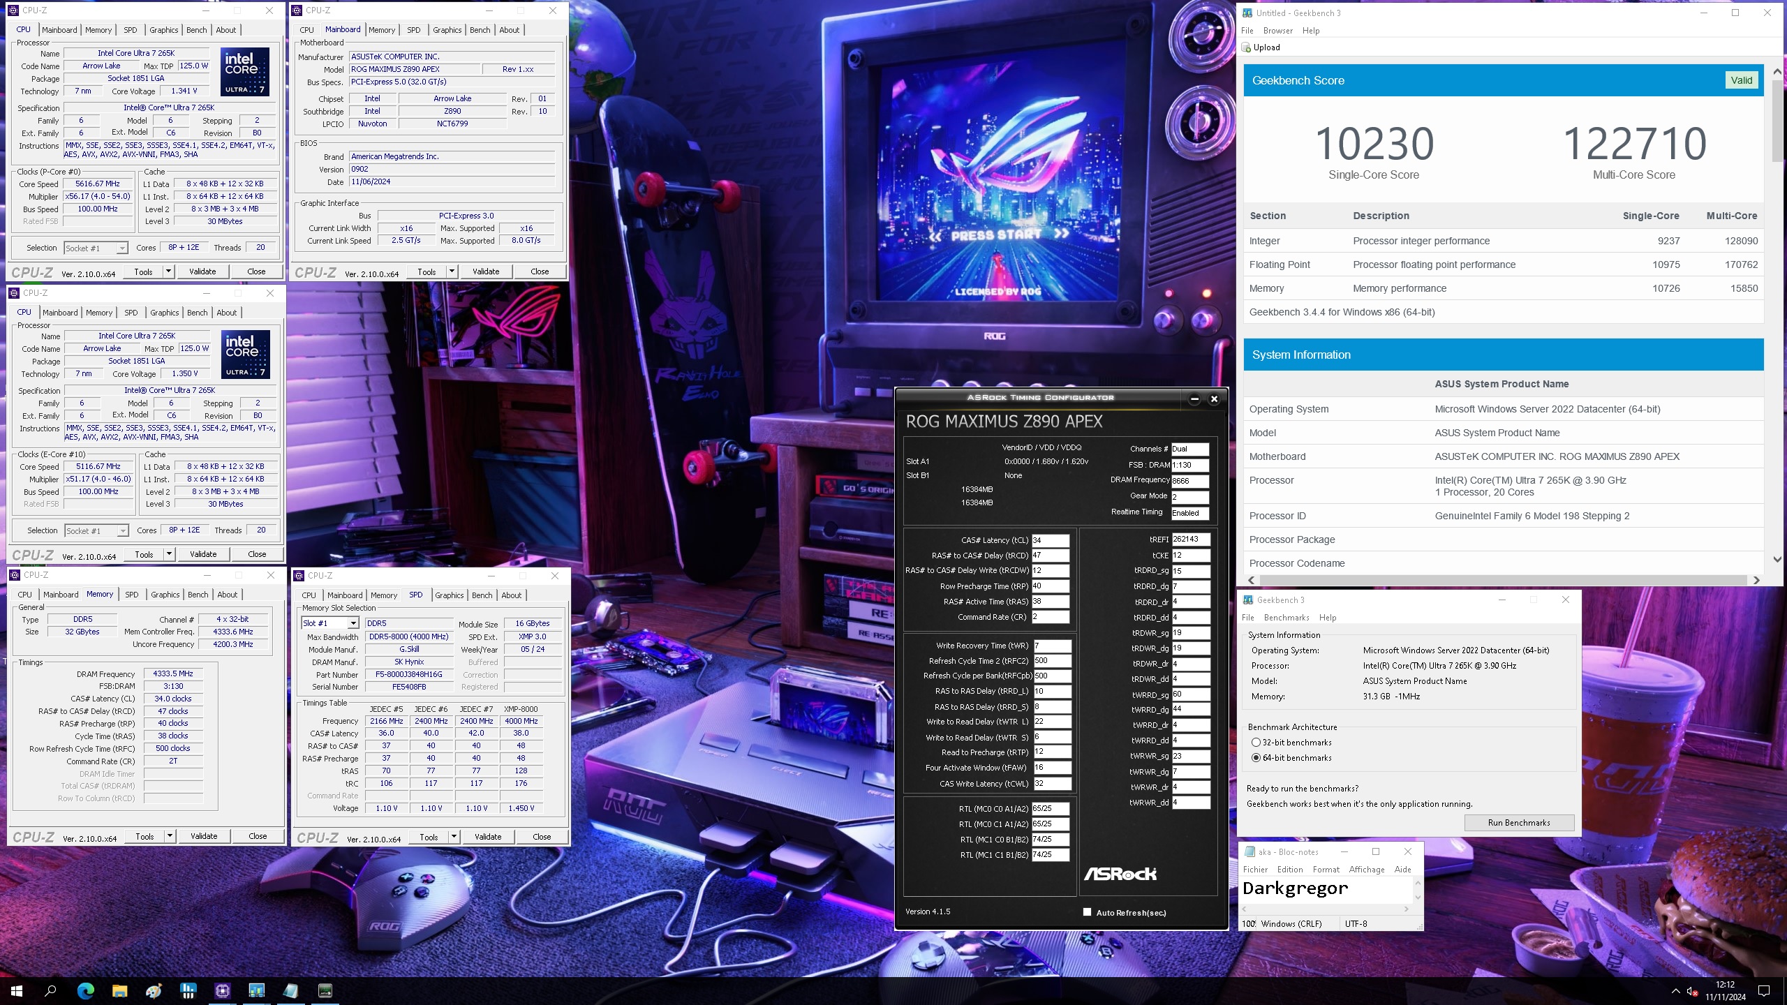This screenshot has height=1005, width=1787.
Task: Switch to ASRock Timing Configurator taskbar icon
Action: (x=325, y=990)
